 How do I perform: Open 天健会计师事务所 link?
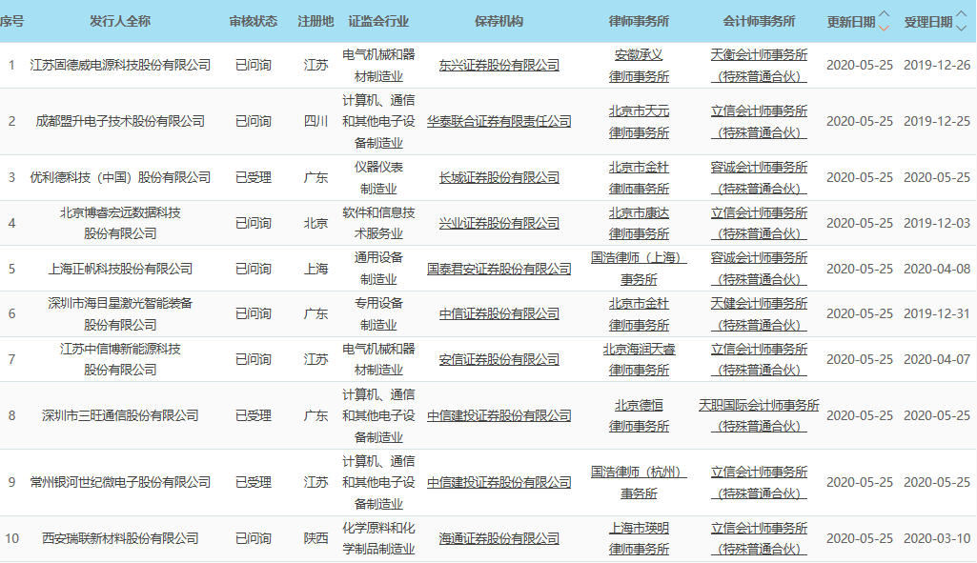759,313
